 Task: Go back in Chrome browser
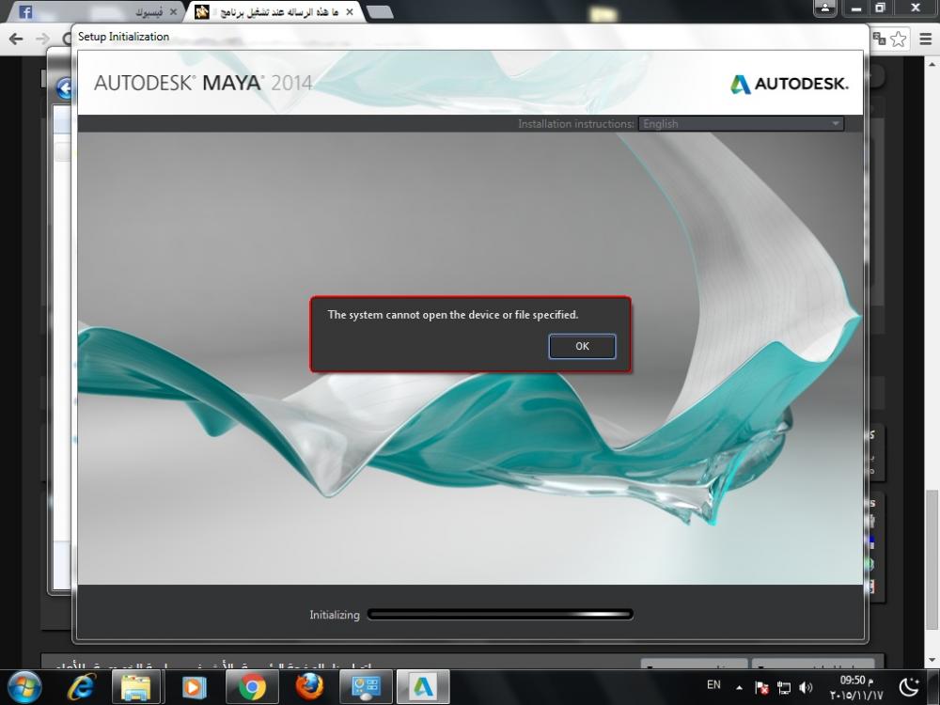16,39
